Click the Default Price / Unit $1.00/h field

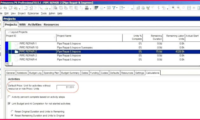[66, 87]
